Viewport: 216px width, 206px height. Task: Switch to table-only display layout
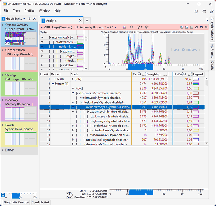click(192, 27)
